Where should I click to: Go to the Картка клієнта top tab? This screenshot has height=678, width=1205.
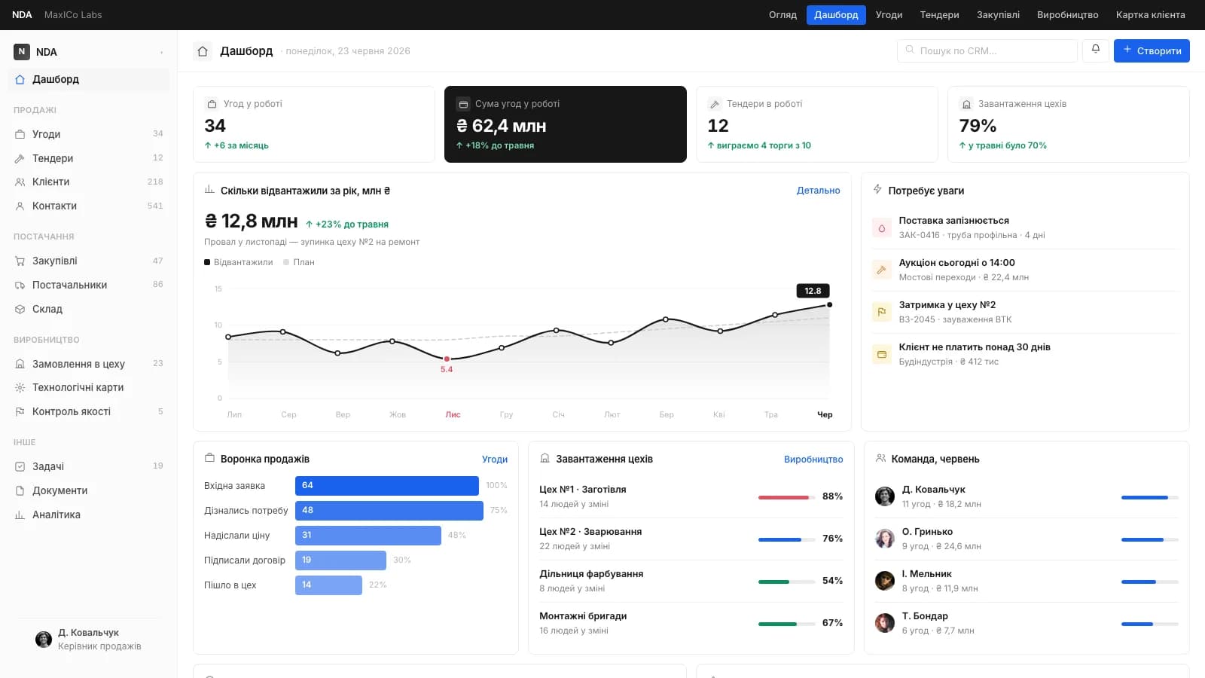[x=1150, y=15]
